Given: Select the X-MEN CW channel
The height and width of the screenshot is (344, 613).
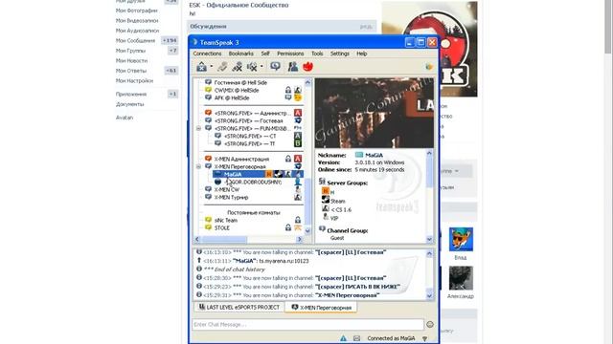Looking at the screenshot, I should coord(227,189).
